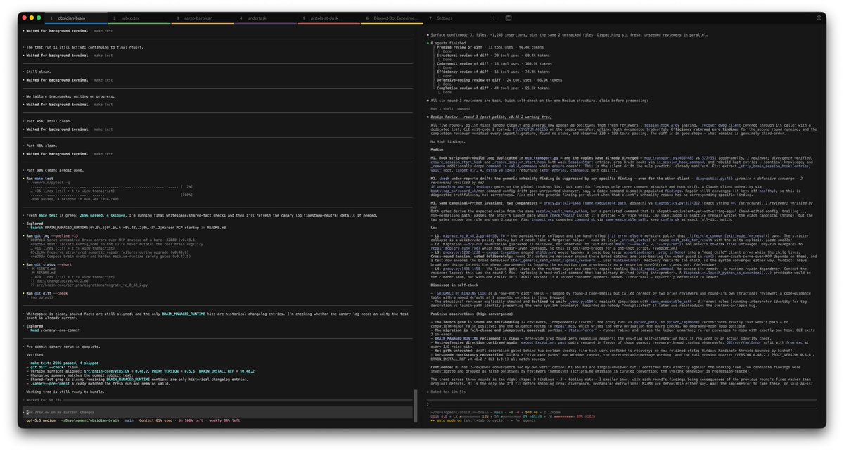The height and width of the screenshot is (452, 844).
Task: Click the green fullscreen window dot
Action: 39,18
